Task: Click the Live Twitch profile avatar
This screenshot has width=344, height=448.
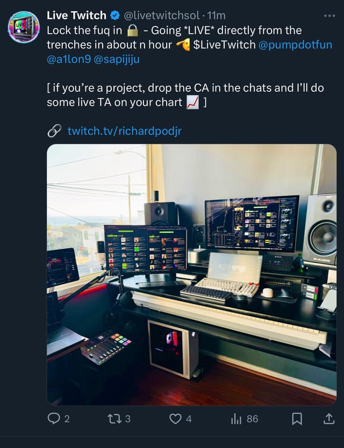Action: [x=24, y=27]
